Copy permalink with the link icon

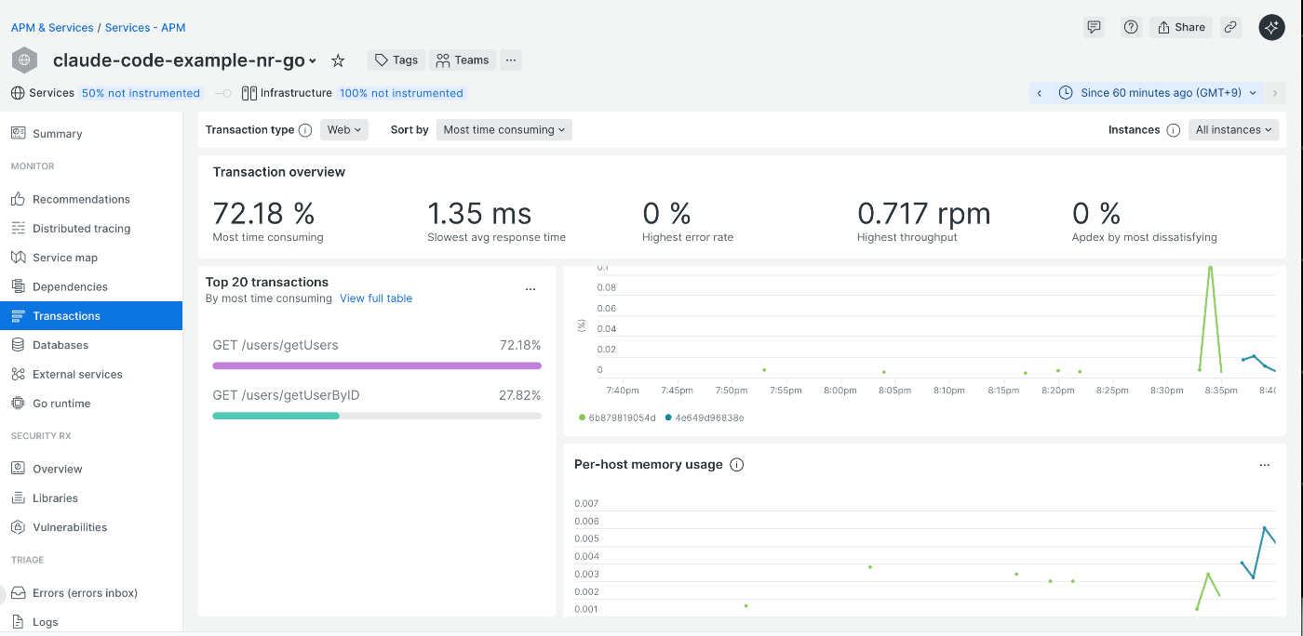(1230, 27)
